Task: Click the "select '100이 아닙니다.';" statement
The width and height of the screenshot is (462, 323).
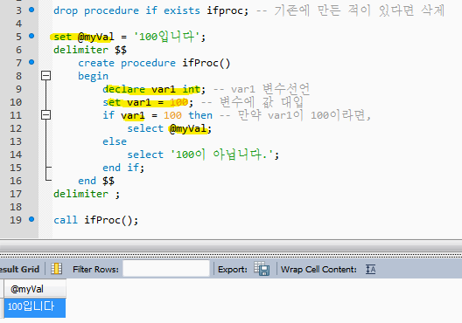Action: [x=203, y=155]
